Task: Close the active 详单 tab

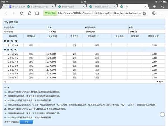Action: pyautogui.click(x=146, y=6)
